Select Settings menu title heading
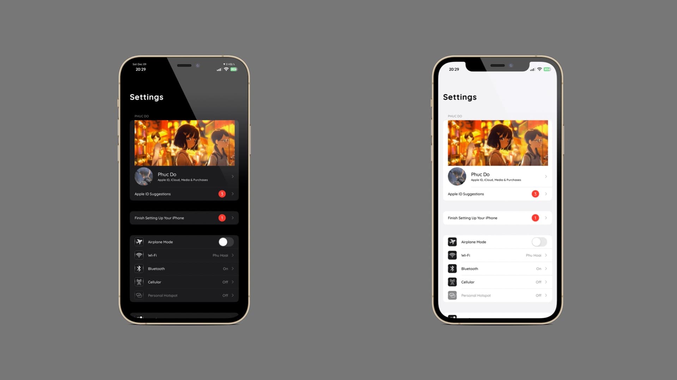The image size is (677, 380). point(146,96)
